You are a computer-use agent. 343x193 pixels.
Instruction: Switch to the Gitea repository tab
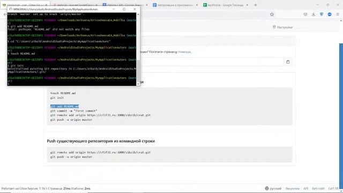25,5
